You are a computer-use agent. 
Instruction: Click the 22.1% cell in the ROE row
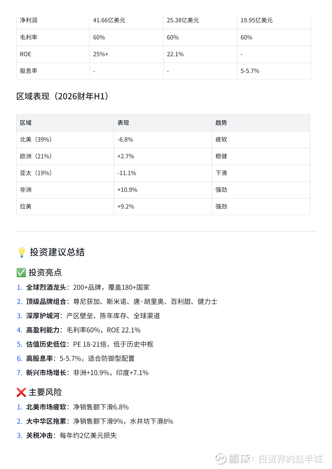click(x=175, y=54)
